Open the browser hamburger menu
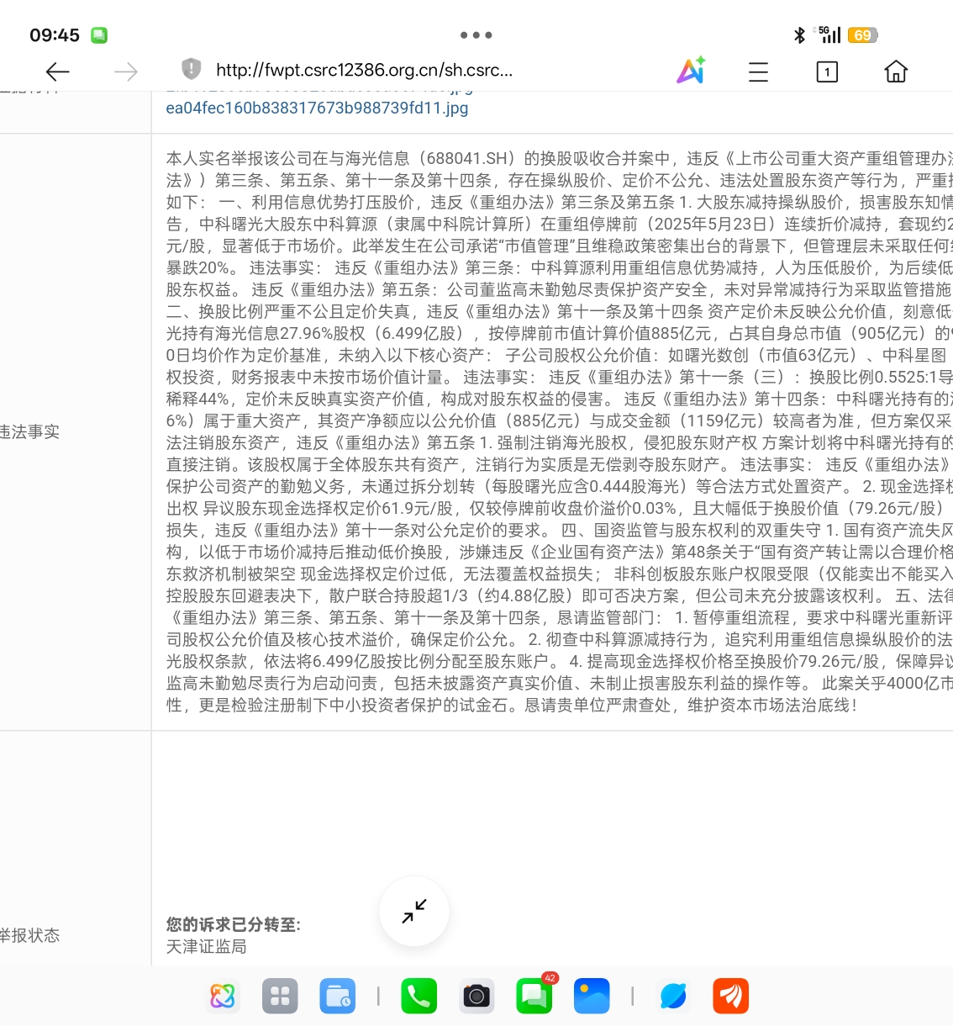 point(758,71)
